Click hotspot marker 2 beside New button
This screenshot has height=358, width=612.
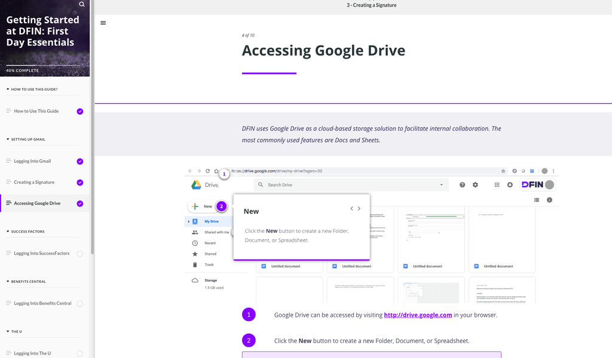point(221,206)
